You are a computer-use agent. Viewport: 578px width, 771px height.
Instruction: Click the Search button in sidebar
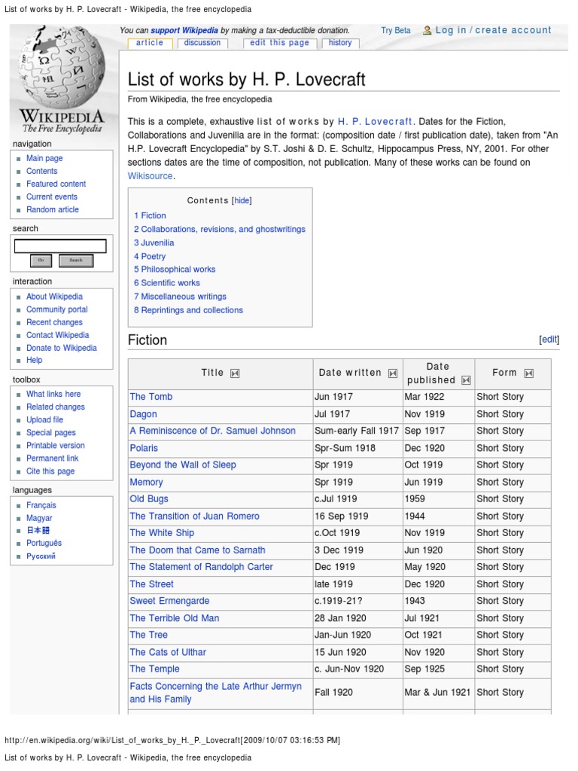(x=76, y=261)
